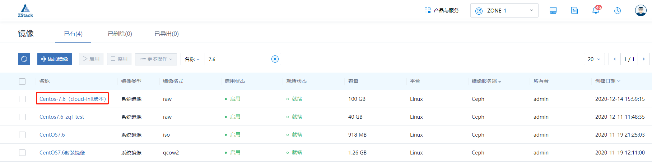Open the monitor console icon

click(x=553, y=10)
